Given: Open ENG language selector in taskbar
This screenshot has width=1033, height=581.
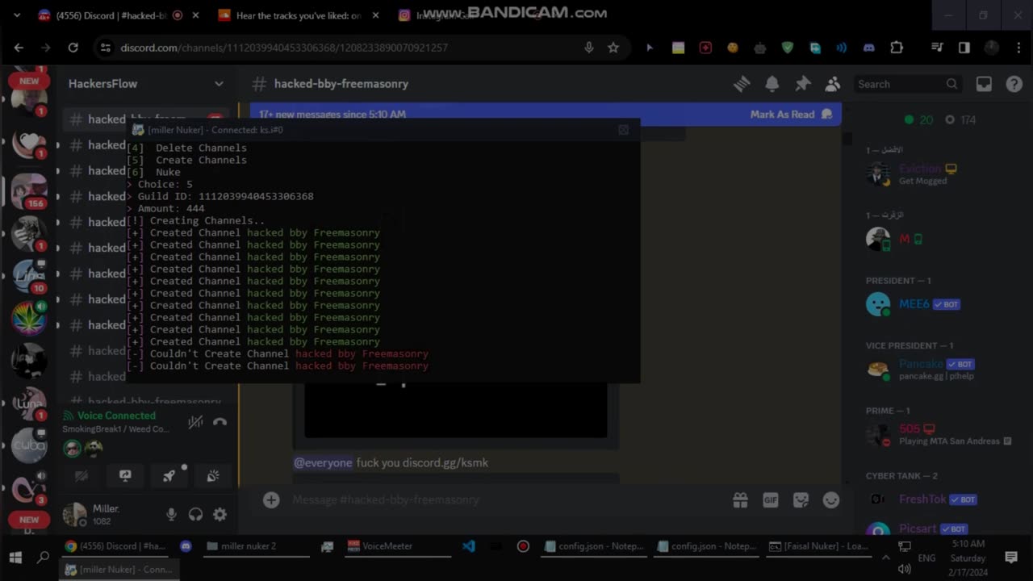Looking at the screenshot, I should pos(926,558).
